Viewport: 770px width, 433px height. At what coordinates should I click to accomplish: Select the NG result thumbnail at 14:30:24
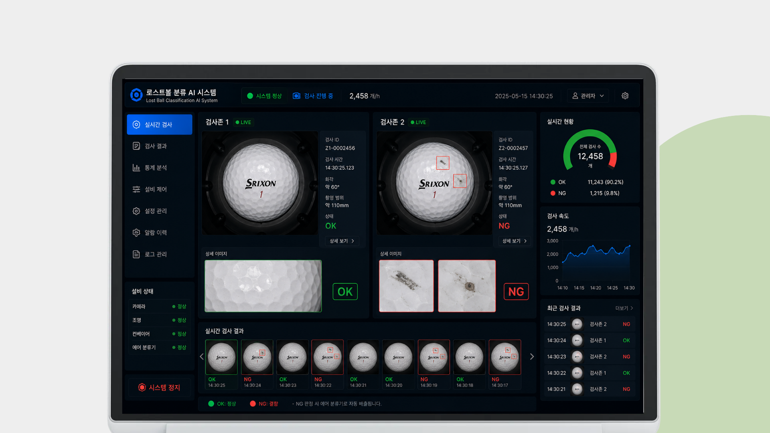tap(257, 364)
